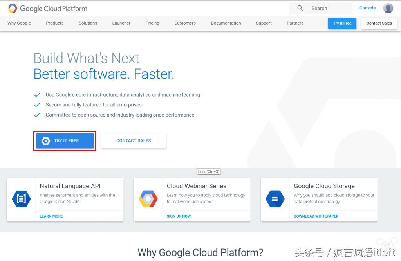Click Analyze sentiment and entities description
Image resolution: width=401 pixels, height=261 pixels.
pos(77,198)
